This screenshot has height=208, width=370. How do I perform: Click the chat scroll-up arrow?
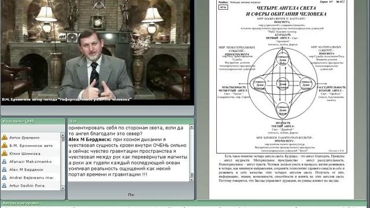point(191,127)
